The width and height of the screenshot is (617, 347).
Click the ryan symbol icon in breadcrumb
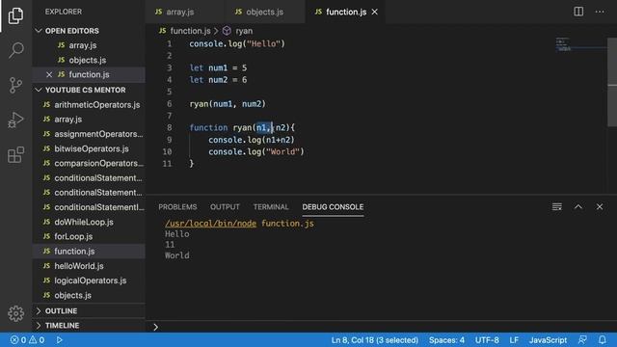(227, 31)
